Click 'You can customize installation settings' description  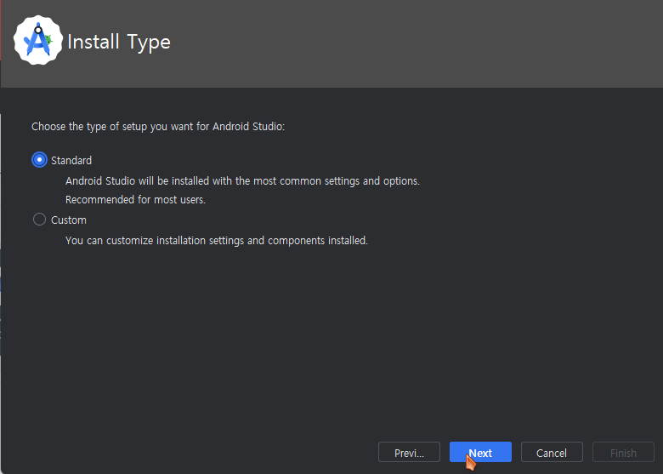pos(217,241)
